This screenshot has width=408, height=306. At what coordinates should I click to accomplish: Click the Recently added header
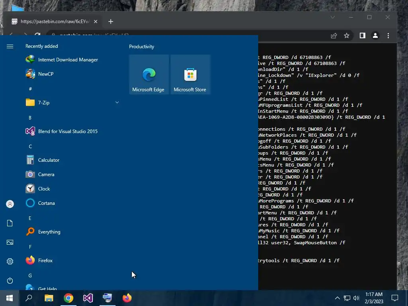pos(41,46)
